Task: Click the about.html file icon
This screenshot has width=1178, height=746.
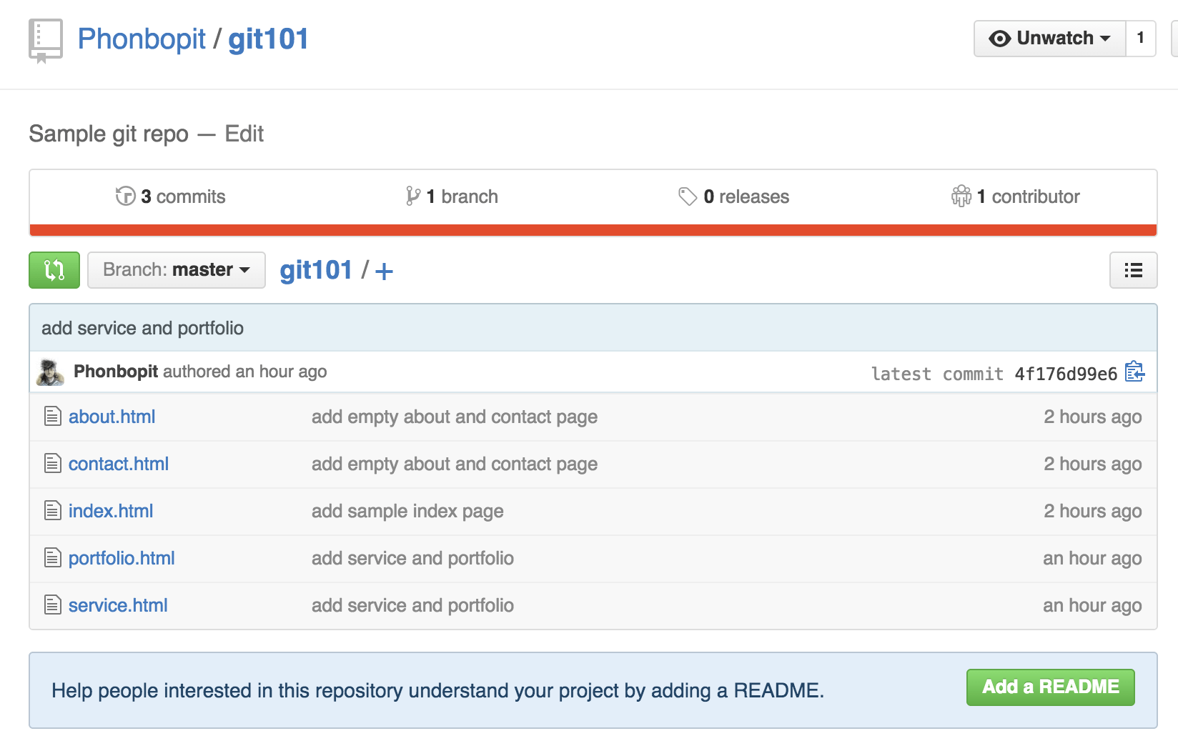Action: (x=53, y=416)
